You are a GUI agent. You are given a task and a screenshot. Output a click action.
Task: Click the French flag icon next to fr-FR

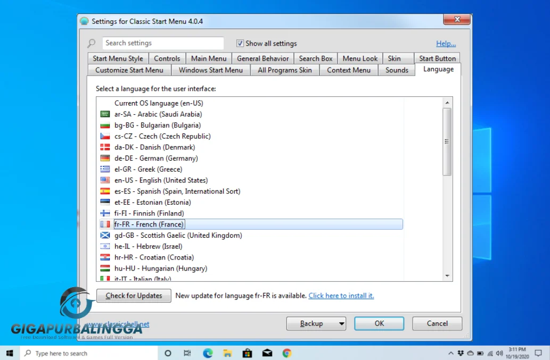tap(105, 224)
